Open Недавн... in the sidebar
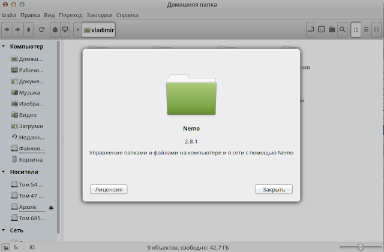 click(28, 137)
